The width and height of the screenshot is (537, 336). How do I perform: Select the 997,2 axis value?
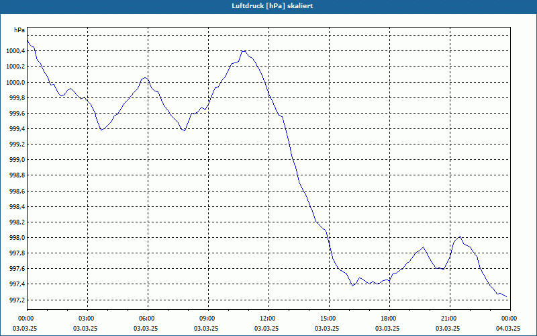click(17, 300)
